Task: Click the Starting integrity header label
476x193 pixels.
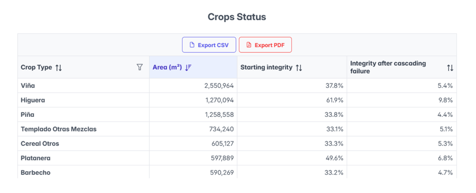Action: (266, 67)
